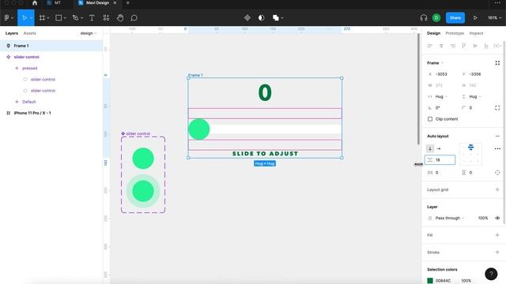
Task: Switch to the Layers tab
Action: pos(12,33)
